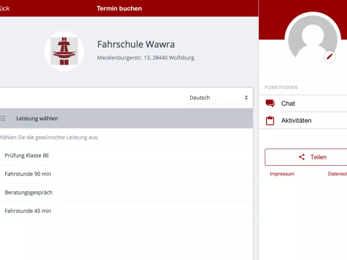The width and height of the screenshot is (347, 260).
Task: Click the Teilen share button
Action: pos(306,157)
